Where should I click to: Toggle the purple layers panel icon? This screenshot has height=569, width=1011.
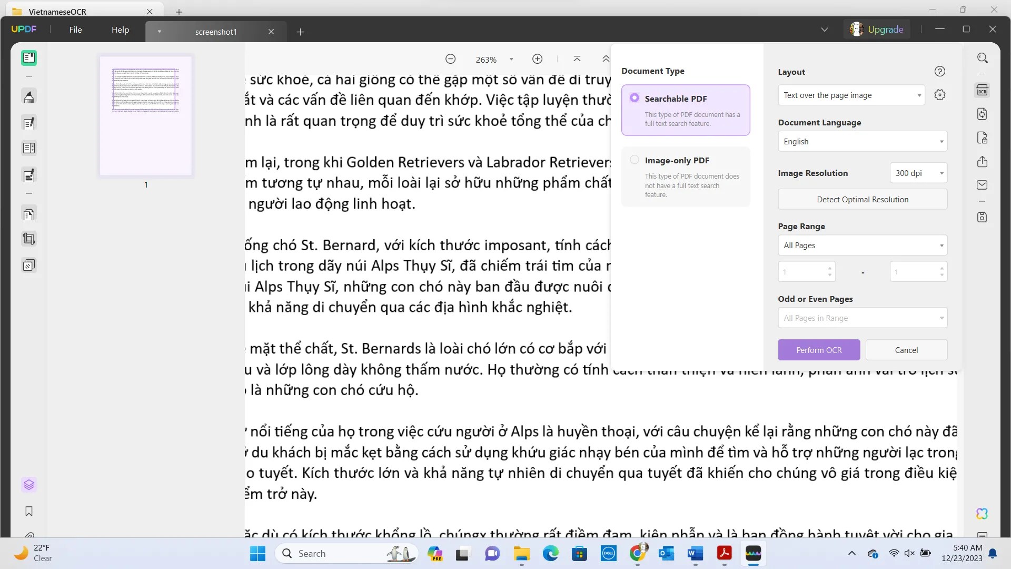pyautogui.click(x=29, y=485)
